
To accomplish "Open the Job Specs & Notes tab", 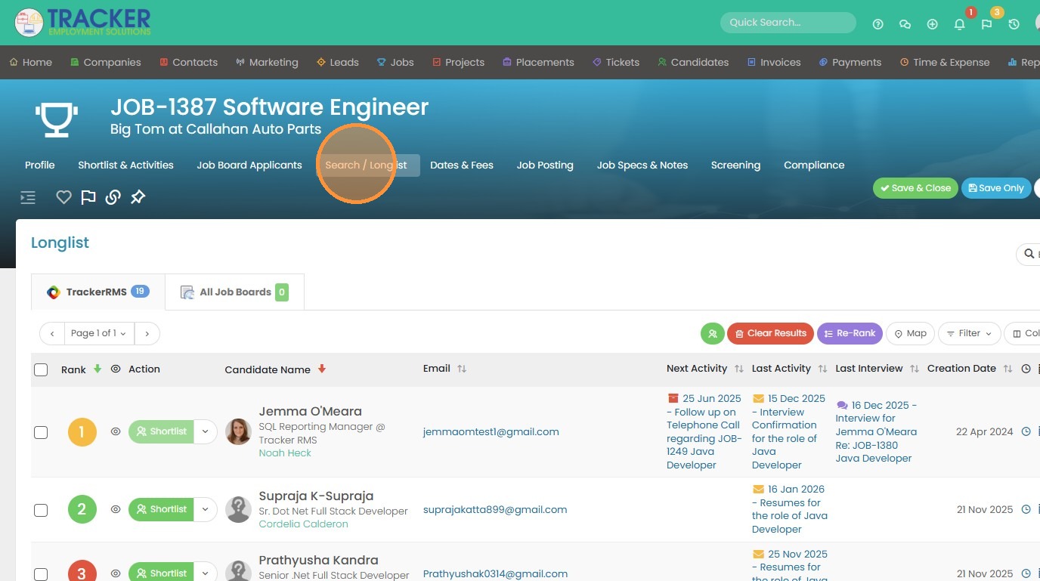I will (x=642, y=165).
